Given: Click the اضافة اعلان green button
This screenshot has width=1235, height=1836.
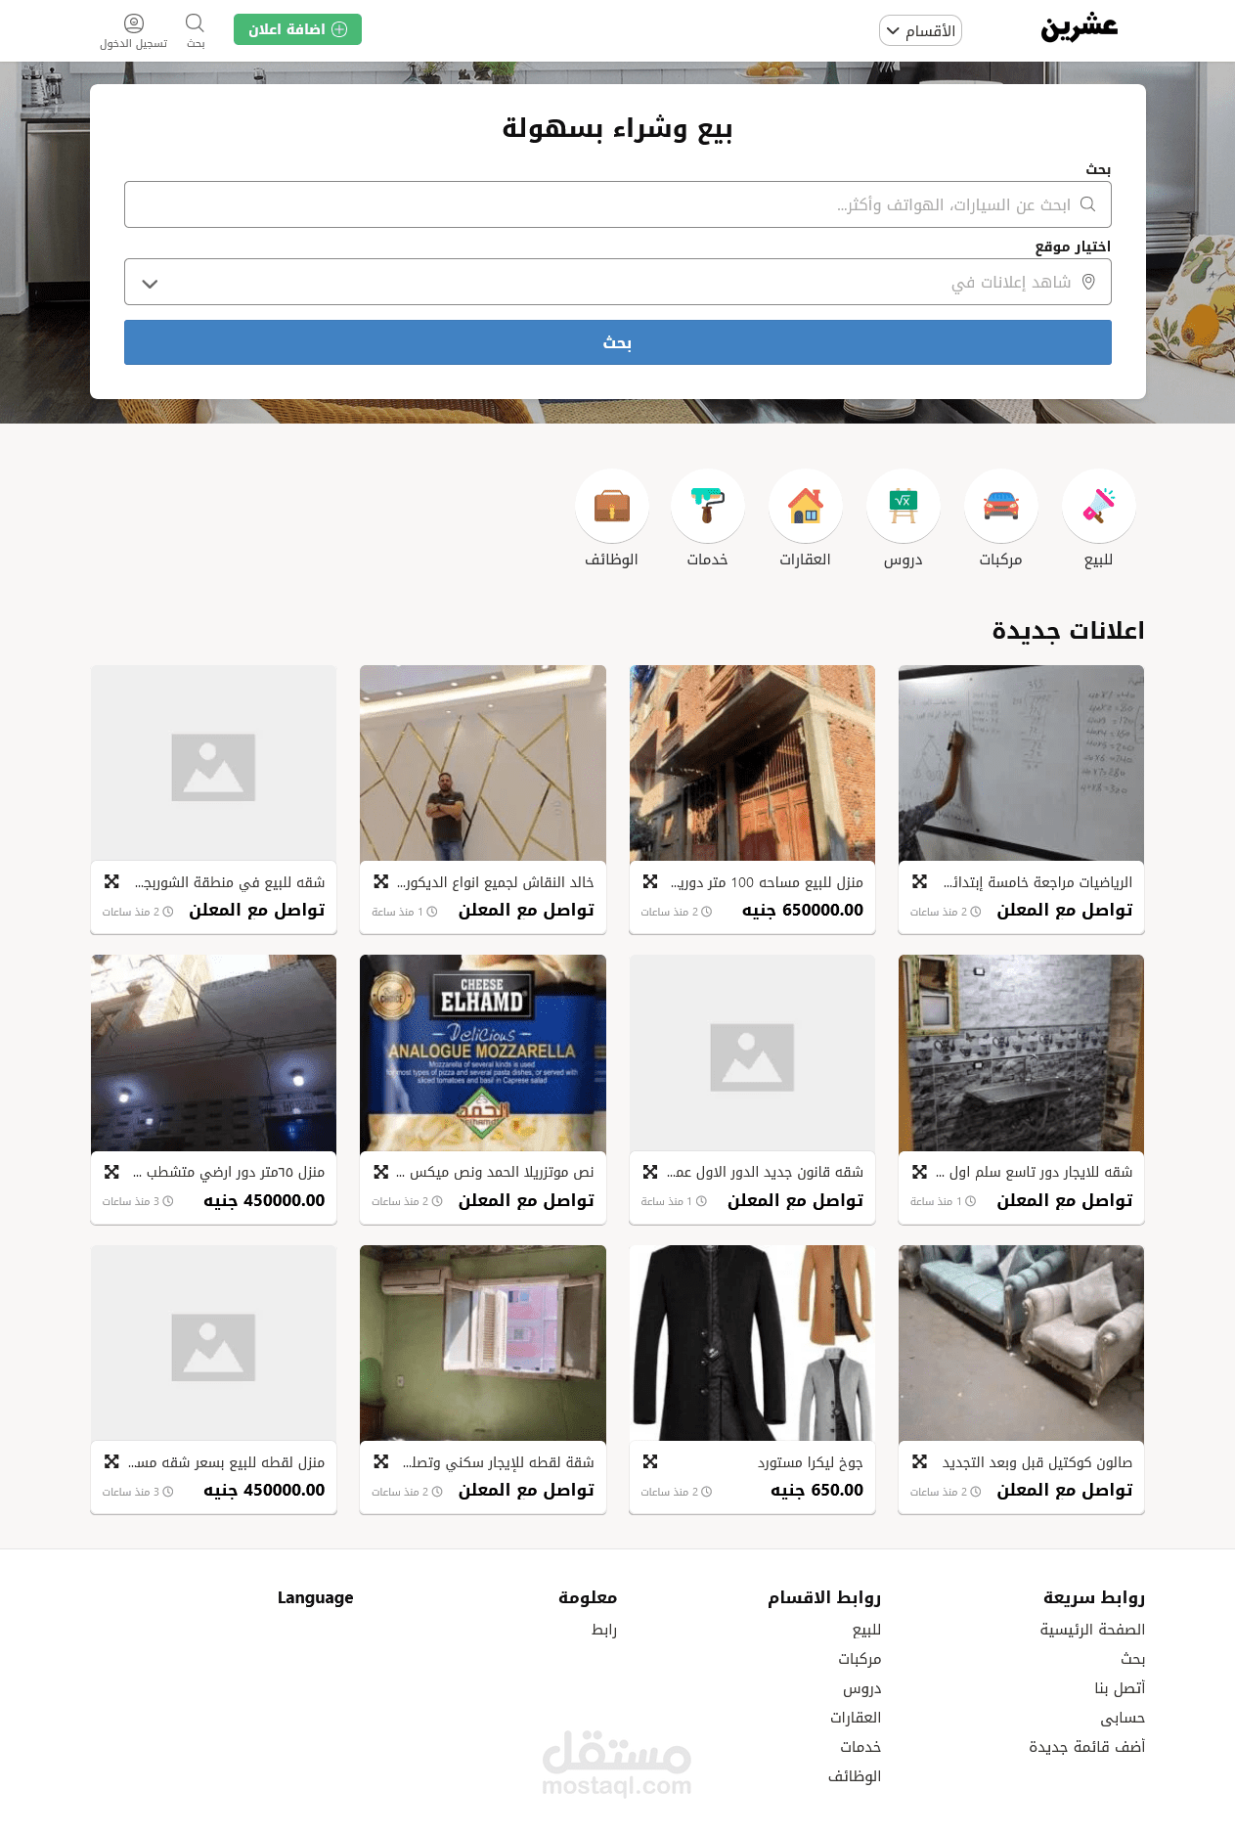Looking at the screenshot, I should click(297, 29).
